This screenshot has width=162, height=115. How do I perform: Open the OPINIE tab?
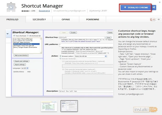(x=66, y=19)
